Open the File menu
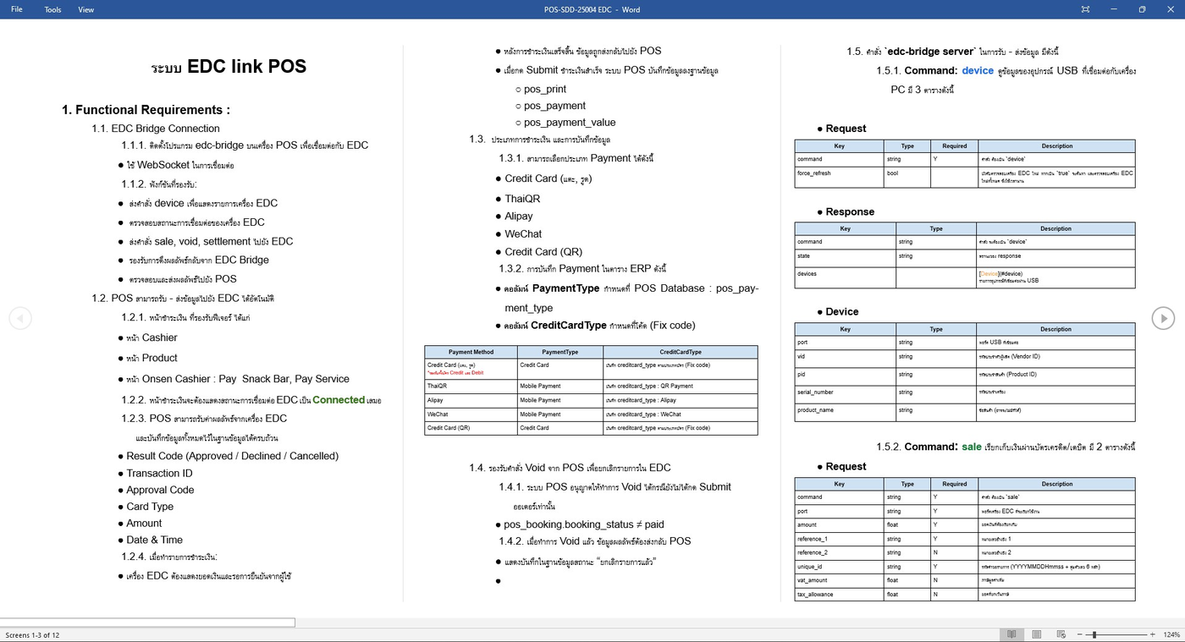 (x=17, y=9)
